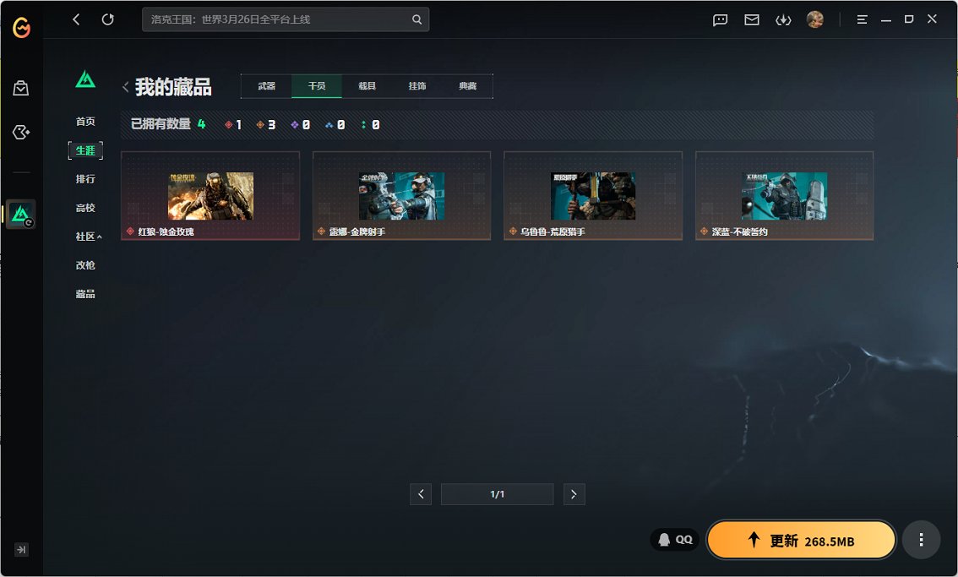Refresh the page with the reload icon

coord(107,19)
